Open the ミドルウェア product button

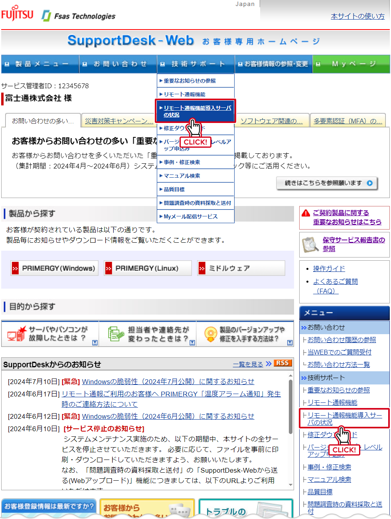coord(241,268)
